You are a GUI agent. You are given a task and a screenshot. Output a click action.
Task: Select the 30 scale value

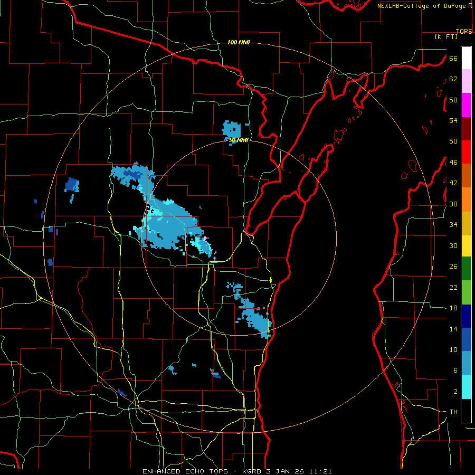(453, 245)
